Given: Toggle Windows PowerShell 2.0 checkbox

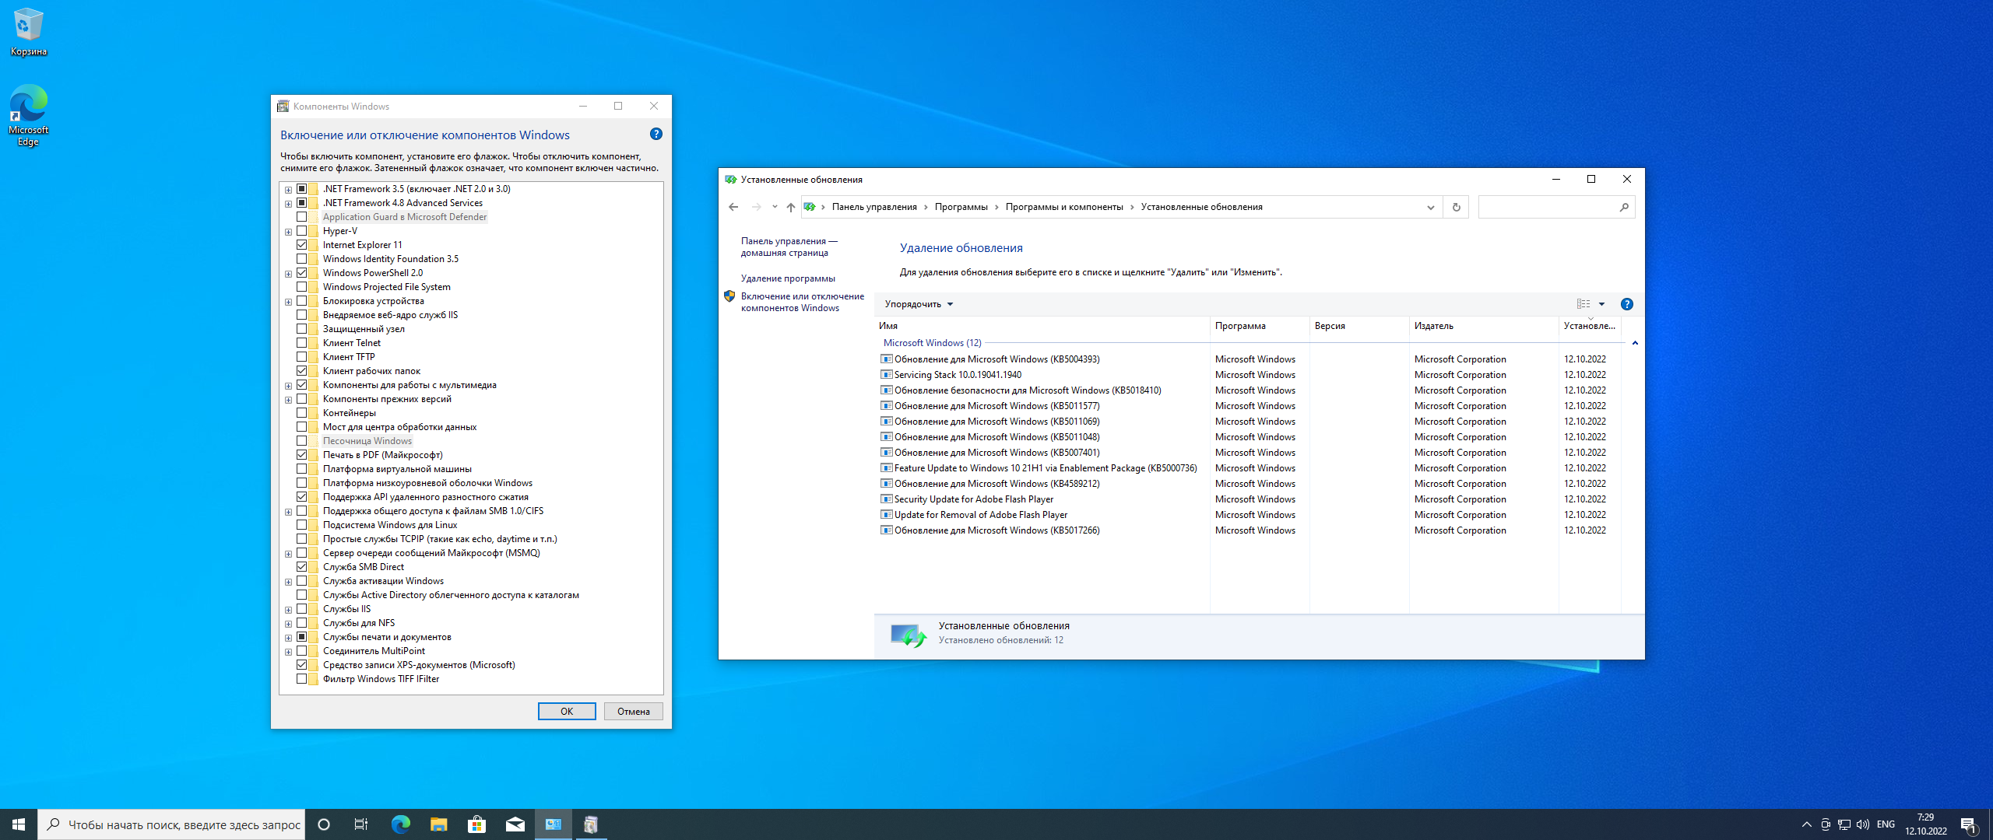Looking at the screenshot, I should click(301, 273).
